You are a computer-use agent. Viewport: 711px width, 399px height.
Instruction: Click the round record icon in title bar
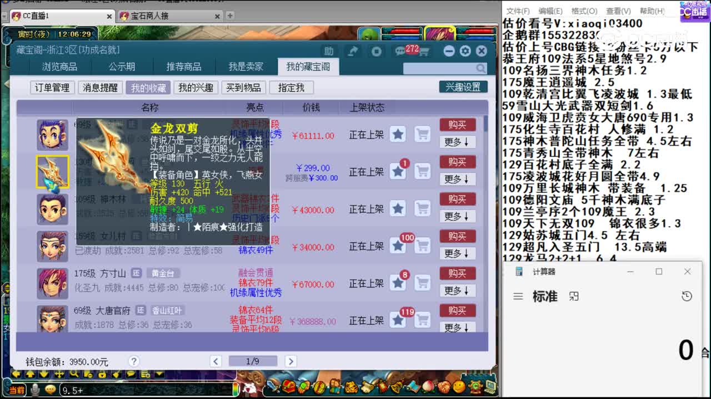377,51
